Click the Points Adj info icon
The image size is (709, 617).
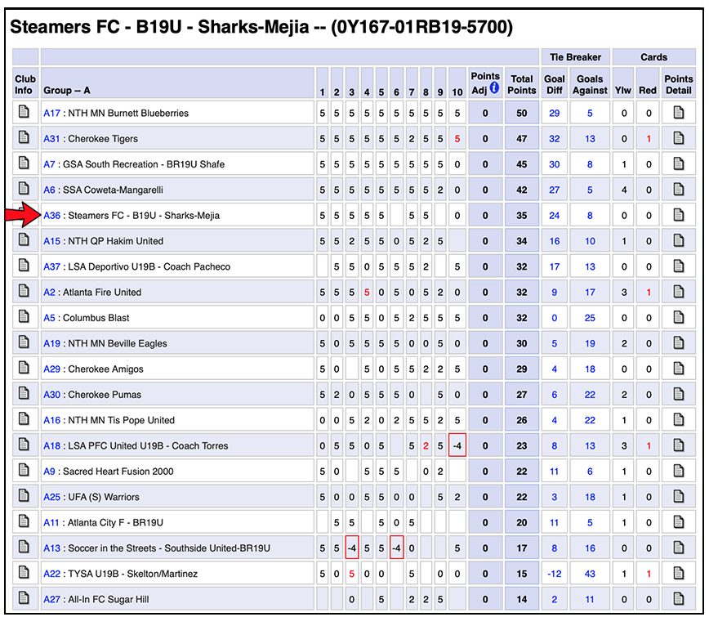pos(494,87)
